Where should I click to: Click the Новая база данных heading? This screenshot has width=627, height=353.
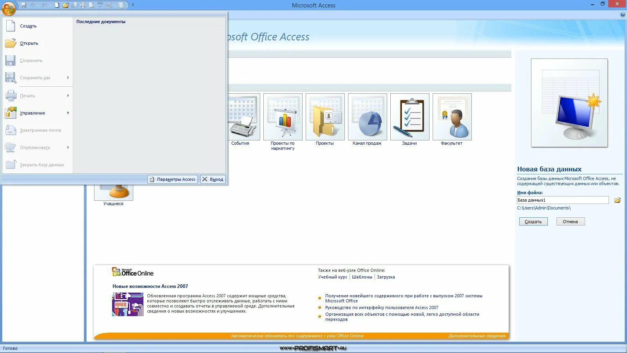(x=549, y=169)
